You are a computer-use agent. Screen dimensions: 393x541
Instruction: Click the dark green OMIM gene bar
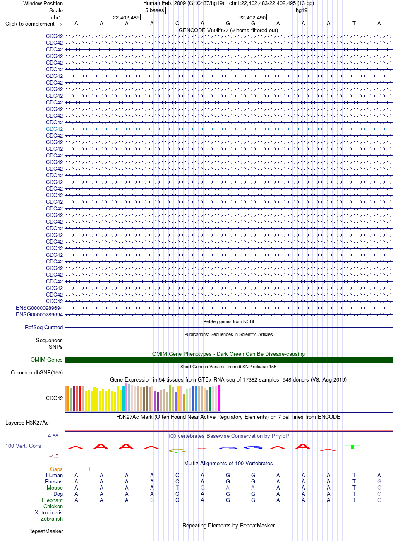(228, 360)
